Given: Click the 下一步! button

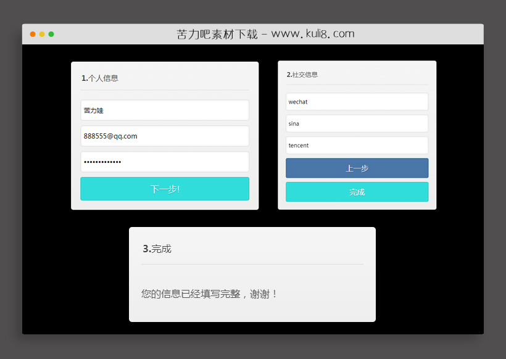Looking at the screenshot, I should 165,189.
